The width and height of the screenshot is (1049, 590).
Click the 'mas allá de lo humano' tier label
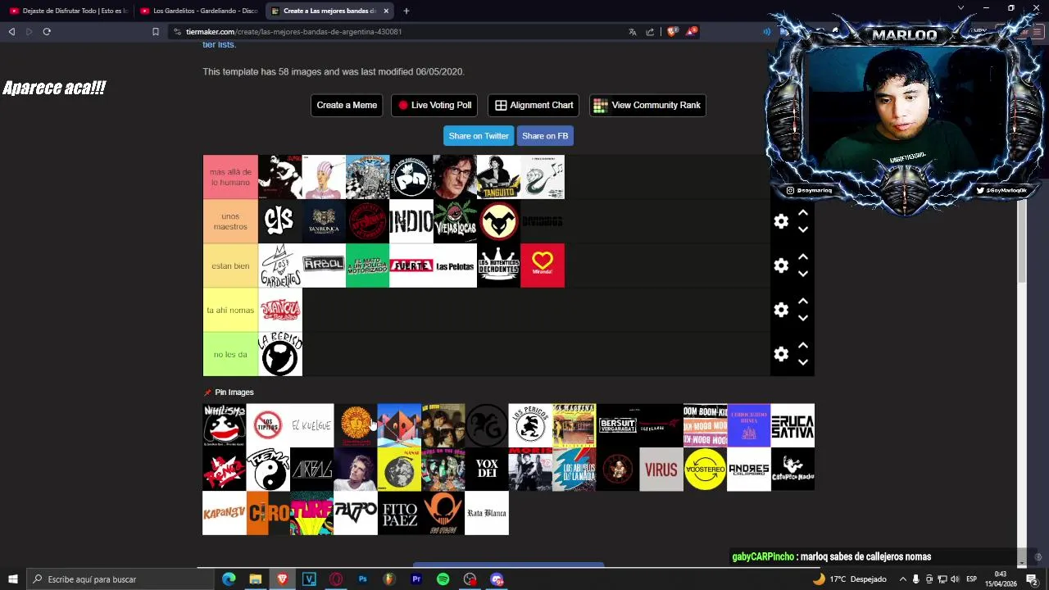point(230,177)
